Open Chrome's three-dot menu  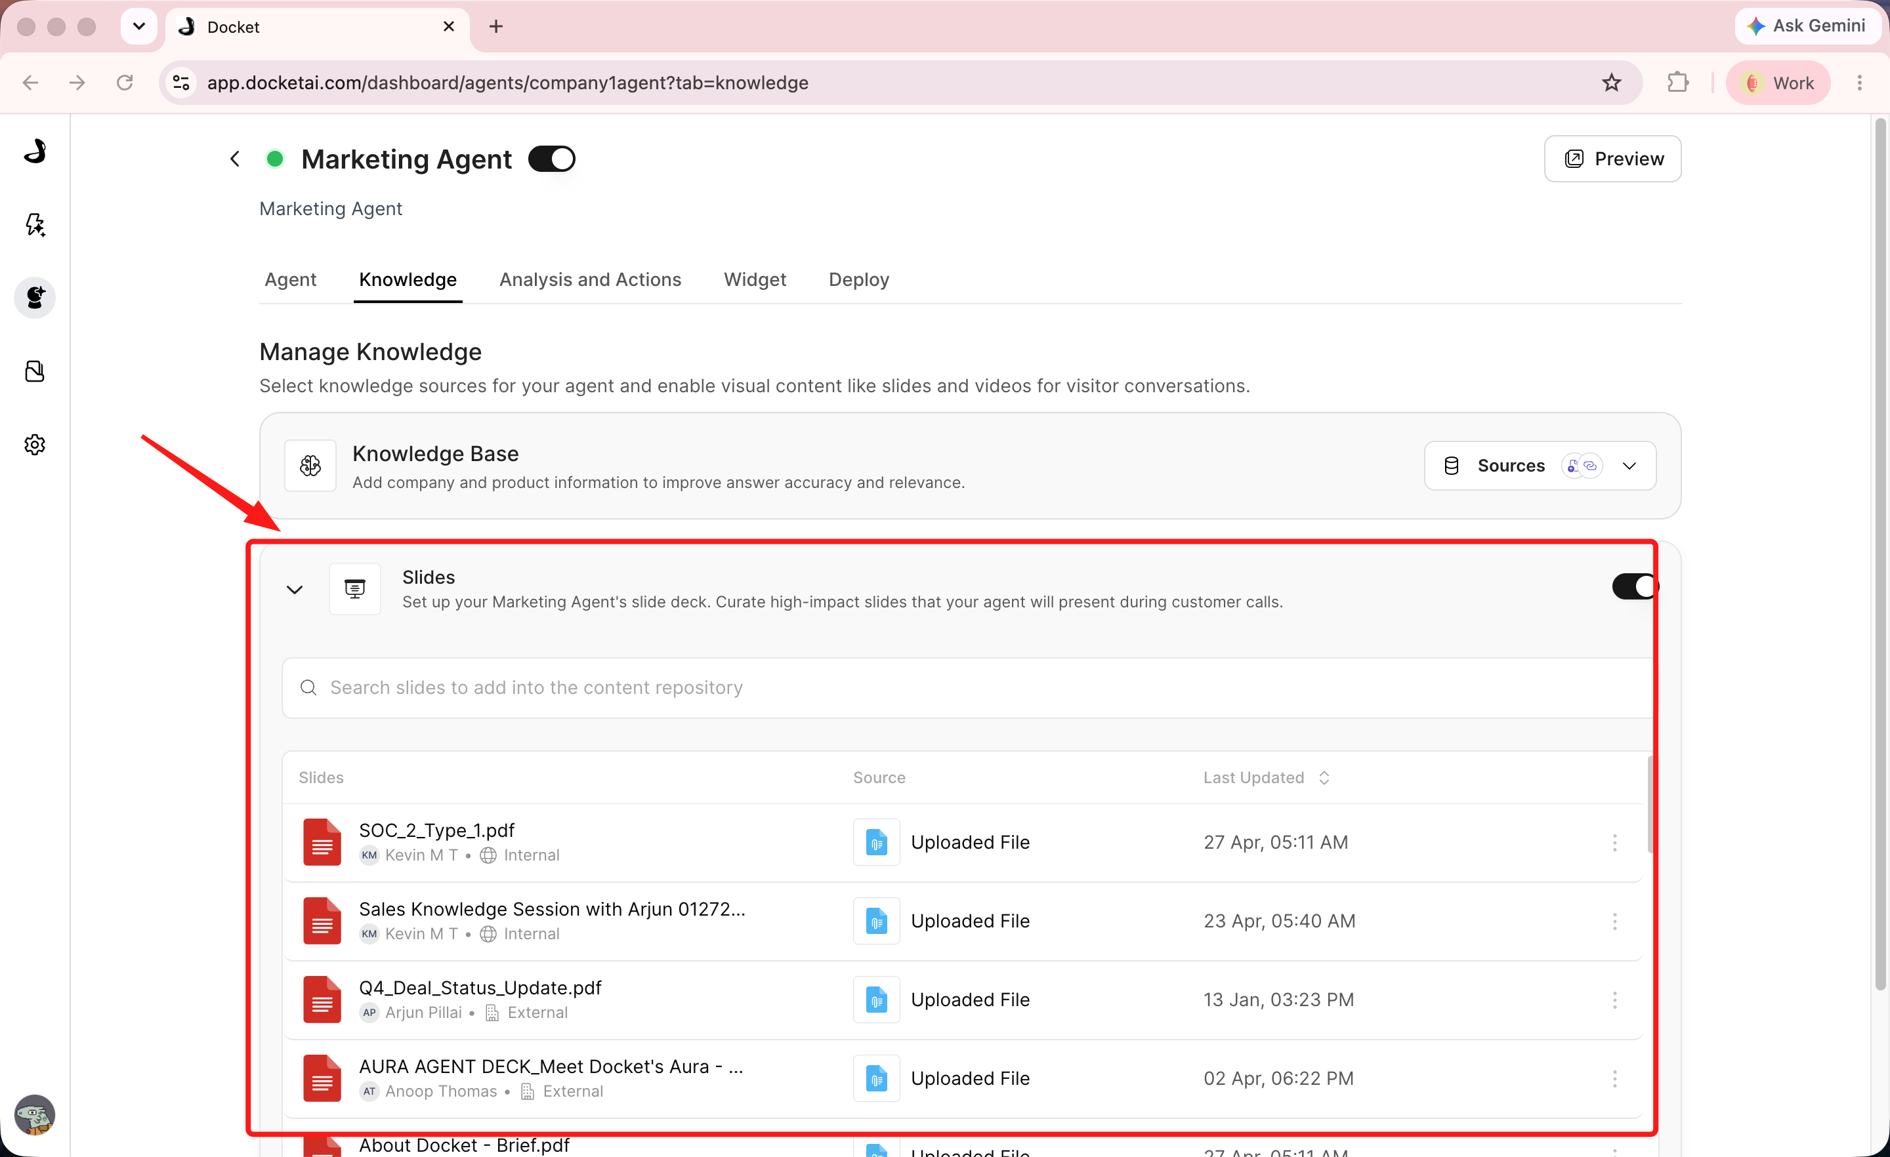[x=1859, y=83]
